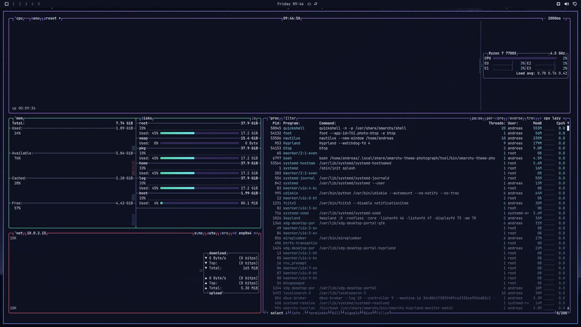Click the cloud weather icon in top bar
This screenshot has height=327, width=581.
pyautogui.click(x=309, y=4)
